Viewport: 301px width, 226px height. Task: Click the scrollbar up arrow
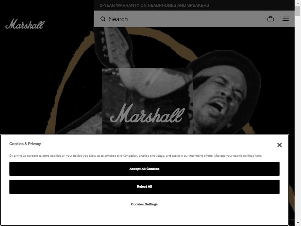coord(298,3)
